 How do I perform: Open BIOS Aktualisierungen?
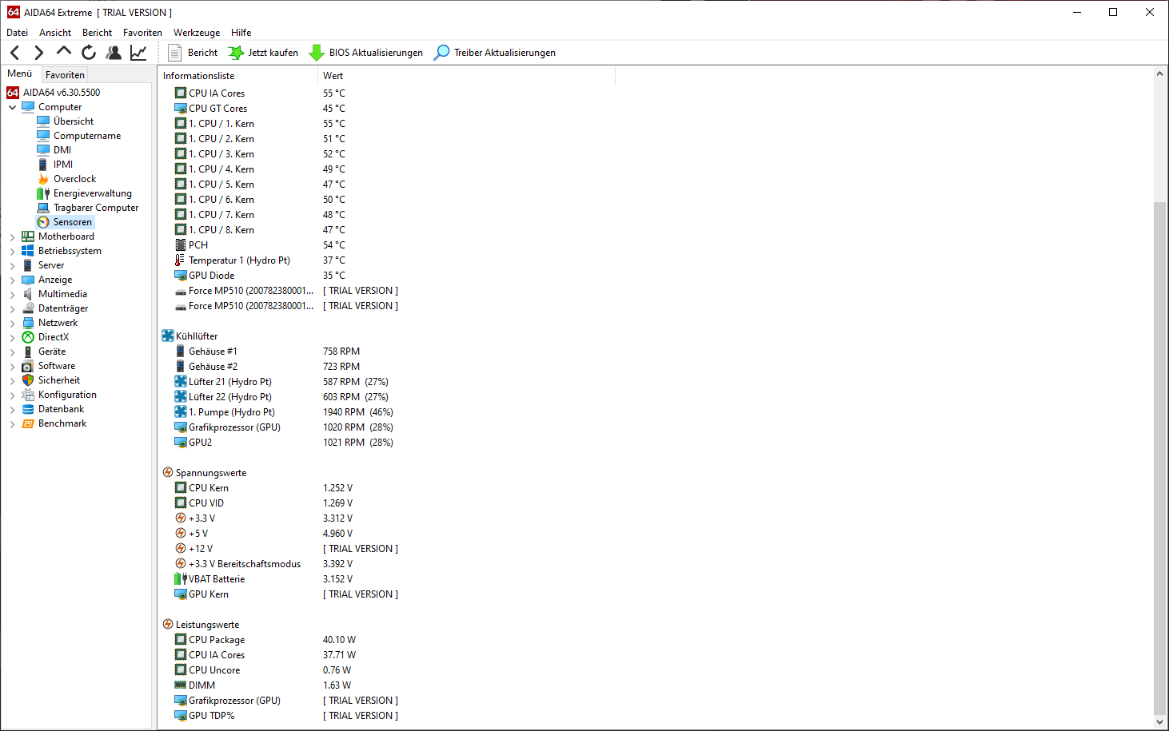(x=366, y=53)
